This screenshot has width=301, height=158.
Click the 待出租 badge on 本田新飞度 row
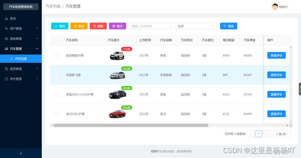[x=126, y=69]
